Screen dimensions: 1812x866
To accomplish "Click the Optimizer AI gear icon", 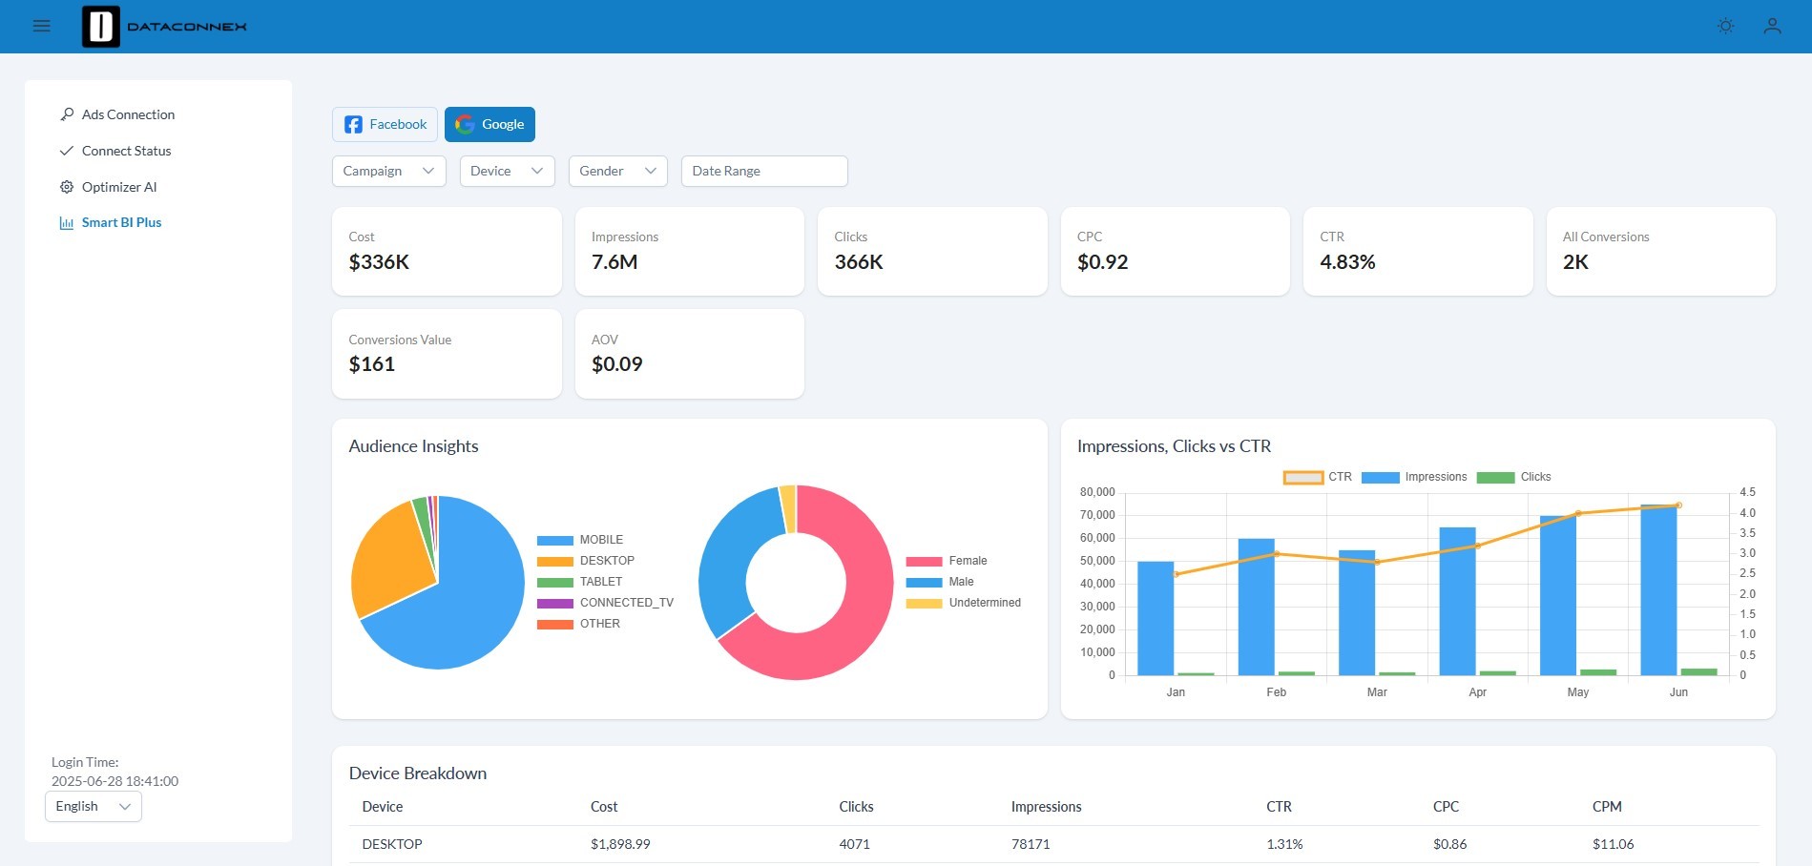I will 67,187.
